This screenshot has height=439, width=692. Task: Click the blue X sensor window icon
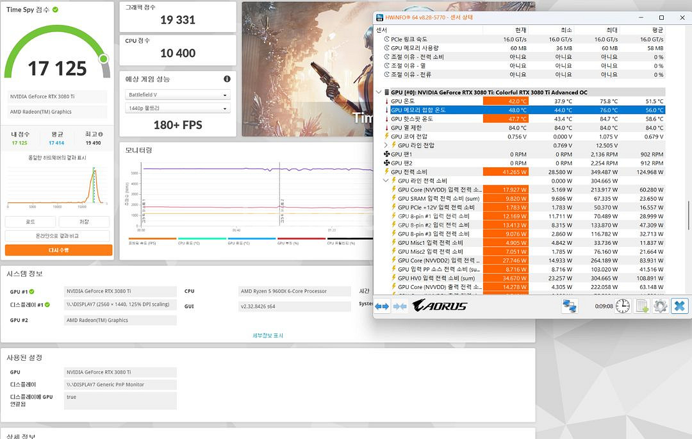point(679,306)
